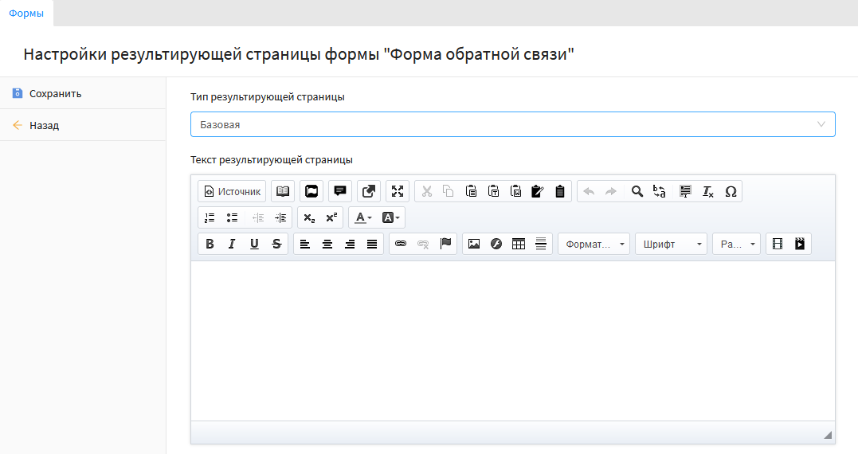Image resolution: width=858 pixels, height=454 pixels.
Task: Toggle italic formatting
Action: click(x=232, y=244)
